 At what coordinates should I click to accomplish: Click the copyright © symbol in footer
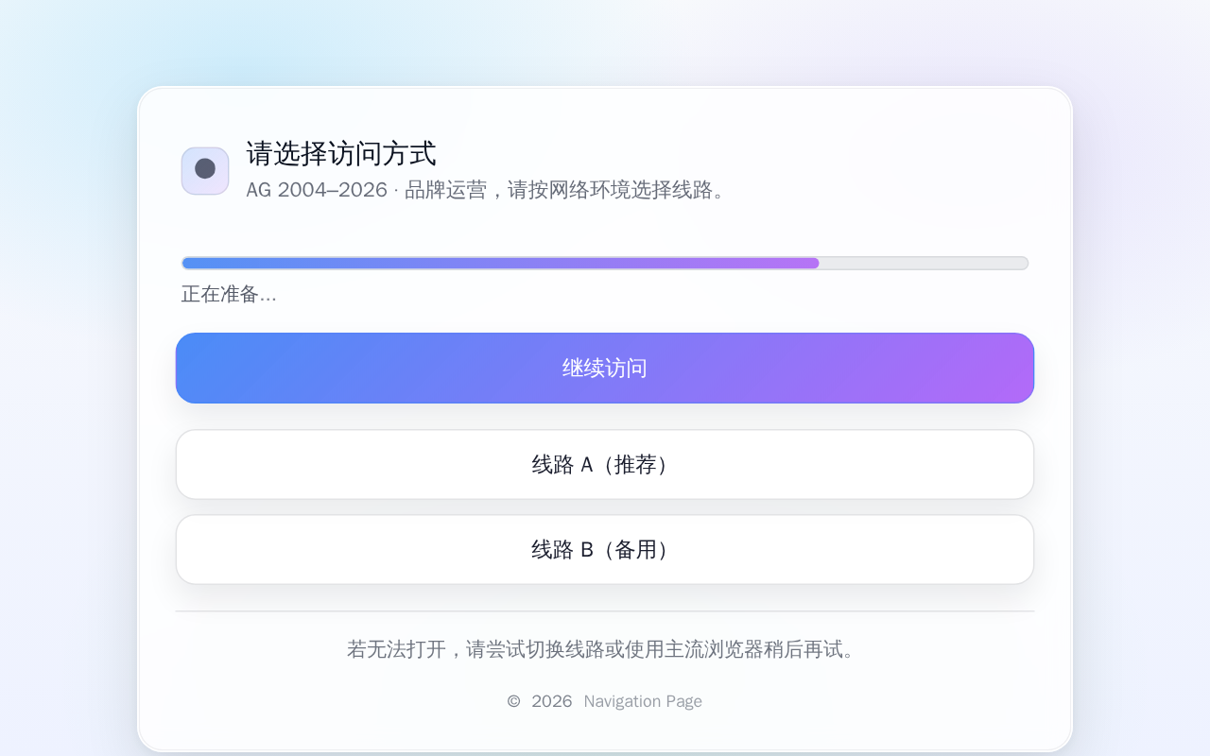point(513,701)
